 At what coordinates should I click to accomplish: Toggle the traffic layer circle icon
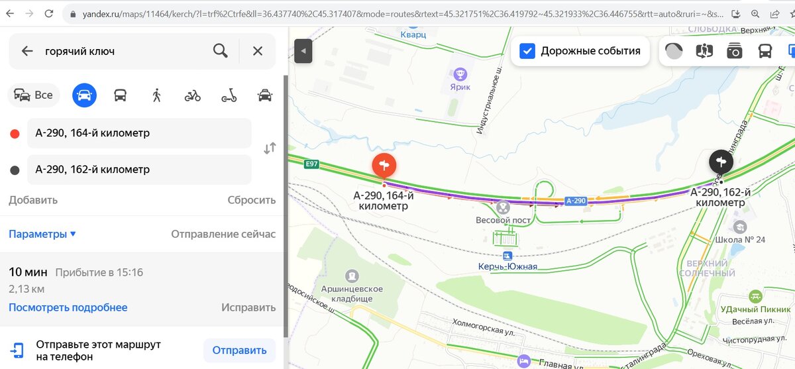[x=674, y=51]
